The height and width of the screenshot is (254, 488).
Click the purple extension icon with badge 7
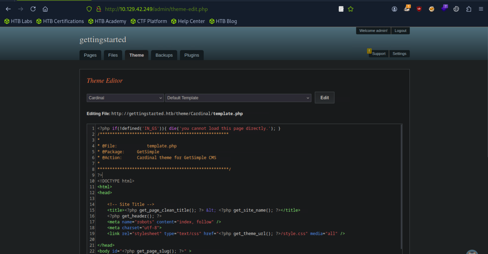pyautogui.click(x=444, y=8)
